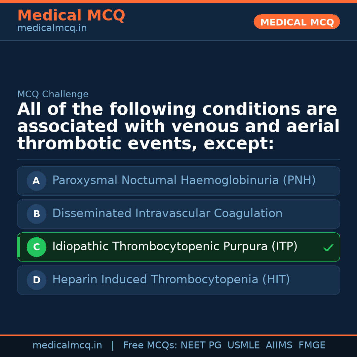Click the question text about thrombotic events

coord(178,127)
